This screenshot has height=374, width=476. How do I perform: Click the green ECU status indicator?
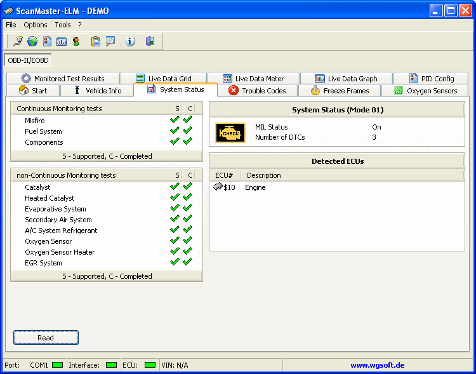pos(150,364)
